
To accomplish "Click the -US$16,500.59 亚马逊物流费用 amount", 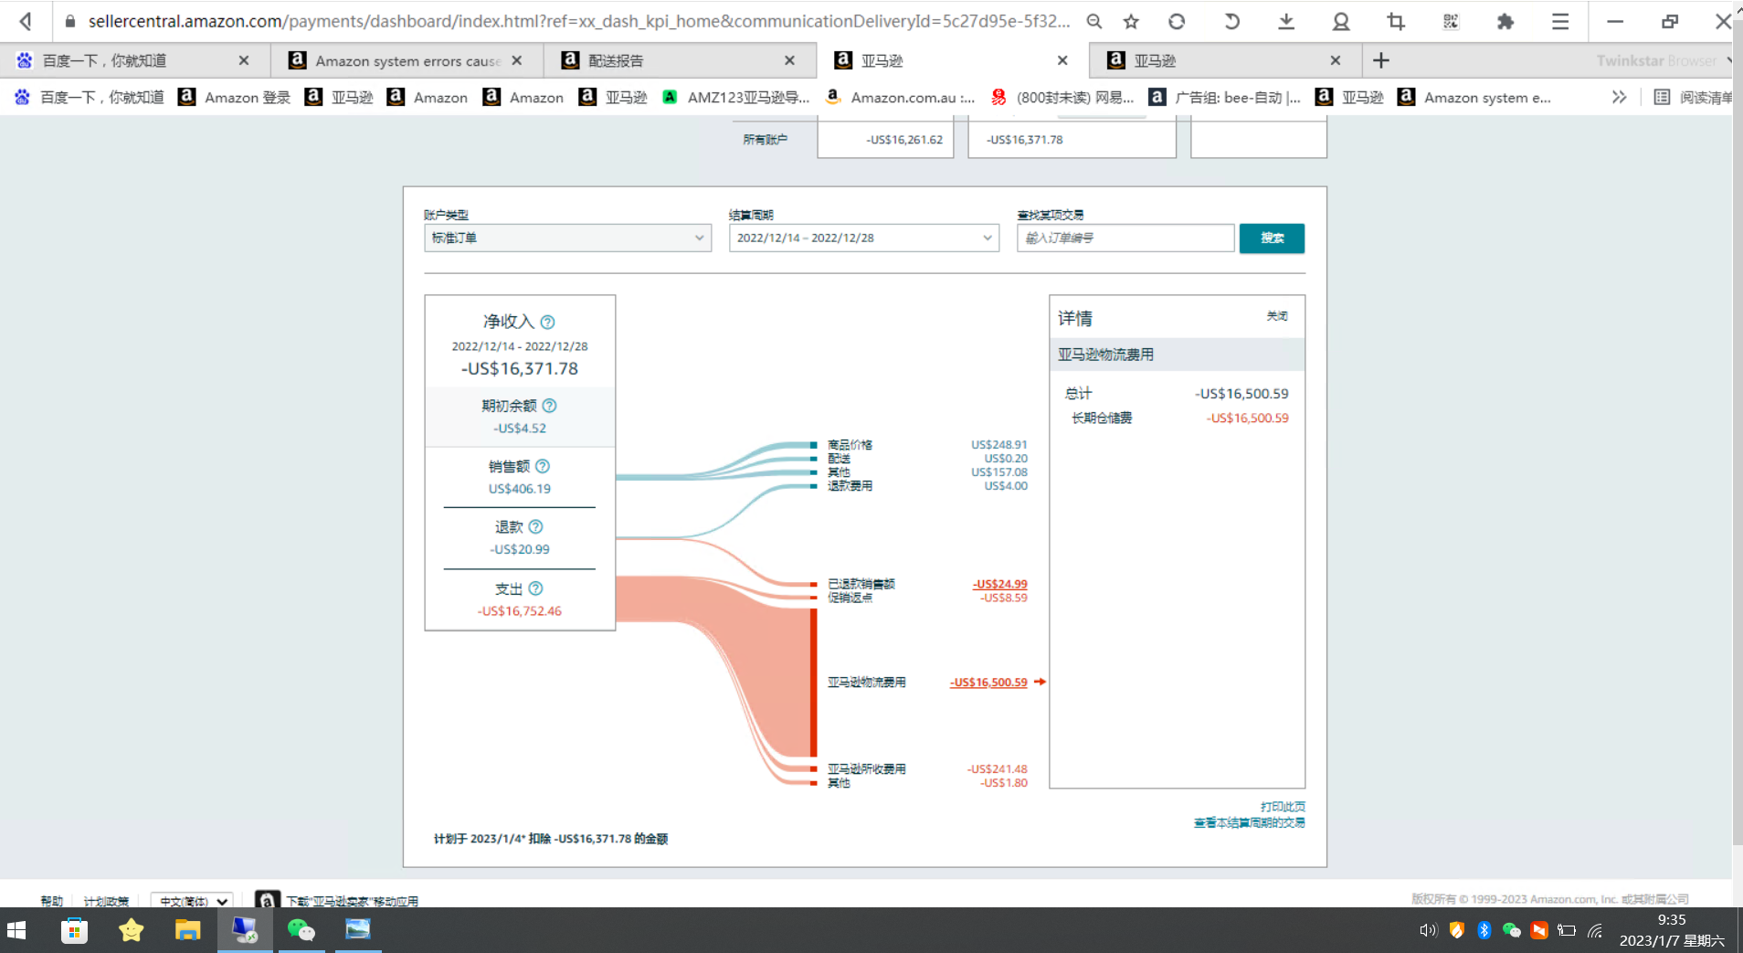I will coord(988,683).
